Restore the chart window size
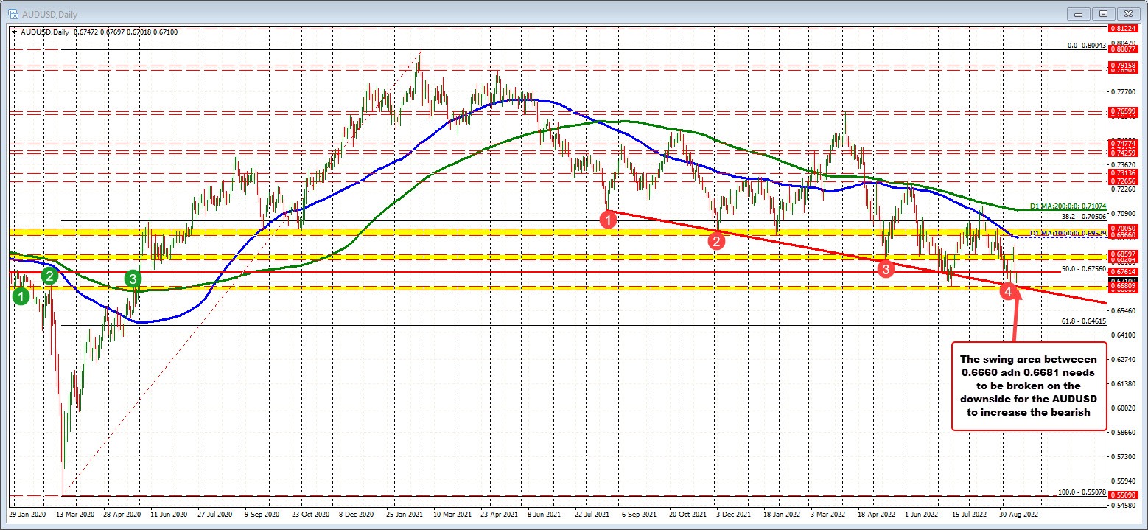This screenshot has height=530, width=1148. pyautogui.click(x=1103, y=13)
